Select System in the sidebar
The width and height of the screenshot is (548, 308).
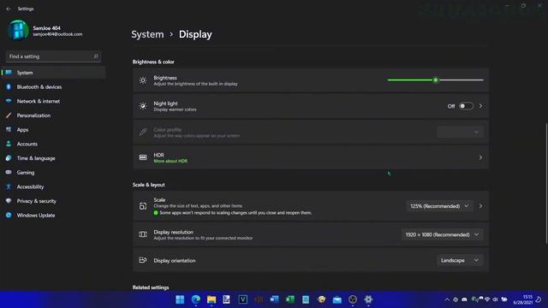coord(53,73)
